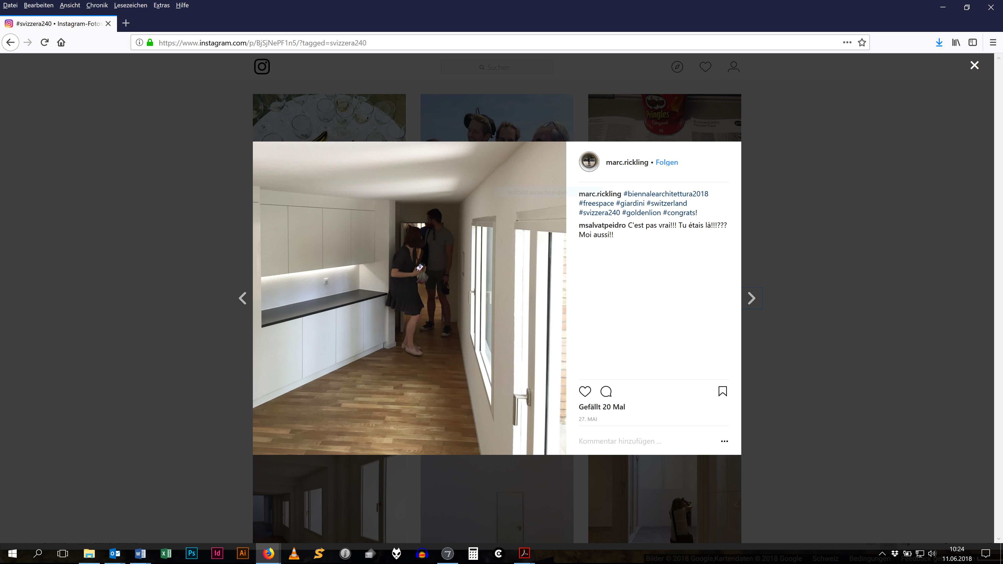Image resolution: width=1003 pixels, height=564 pixels.
Task: Open post options three-dot menu
Action: 724,441
